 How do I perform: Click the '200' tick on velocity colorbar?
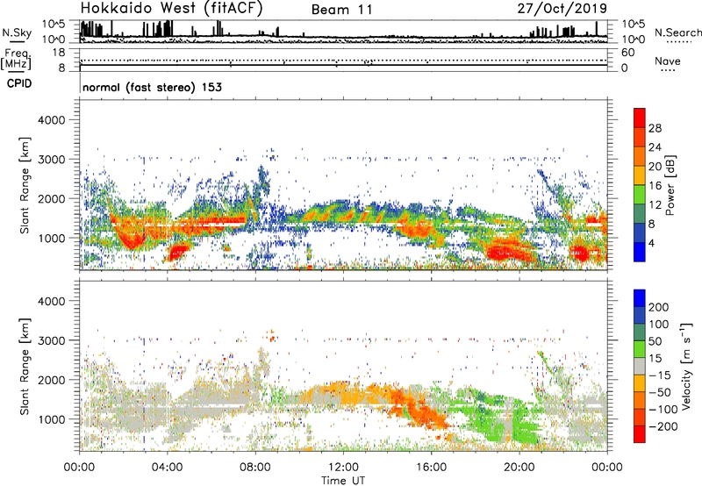tap(659, 307)
